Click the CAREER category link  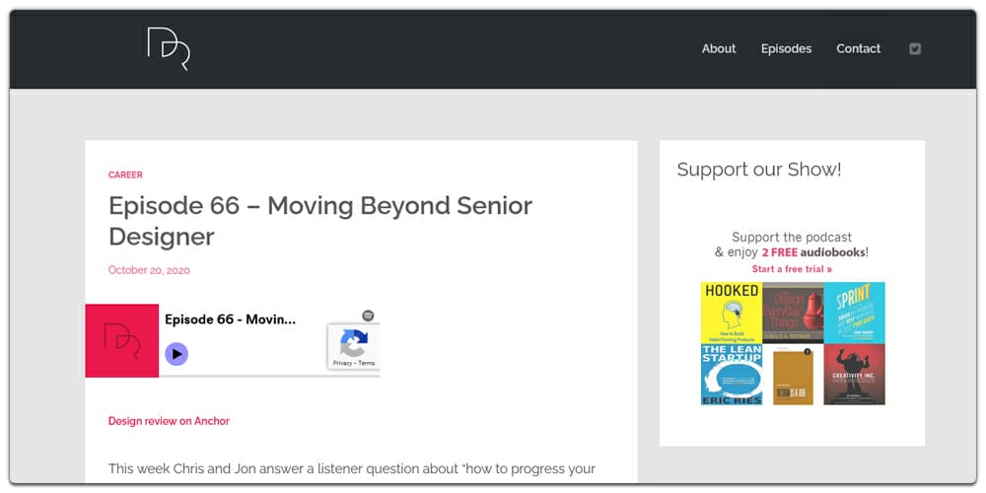[125, 176]
